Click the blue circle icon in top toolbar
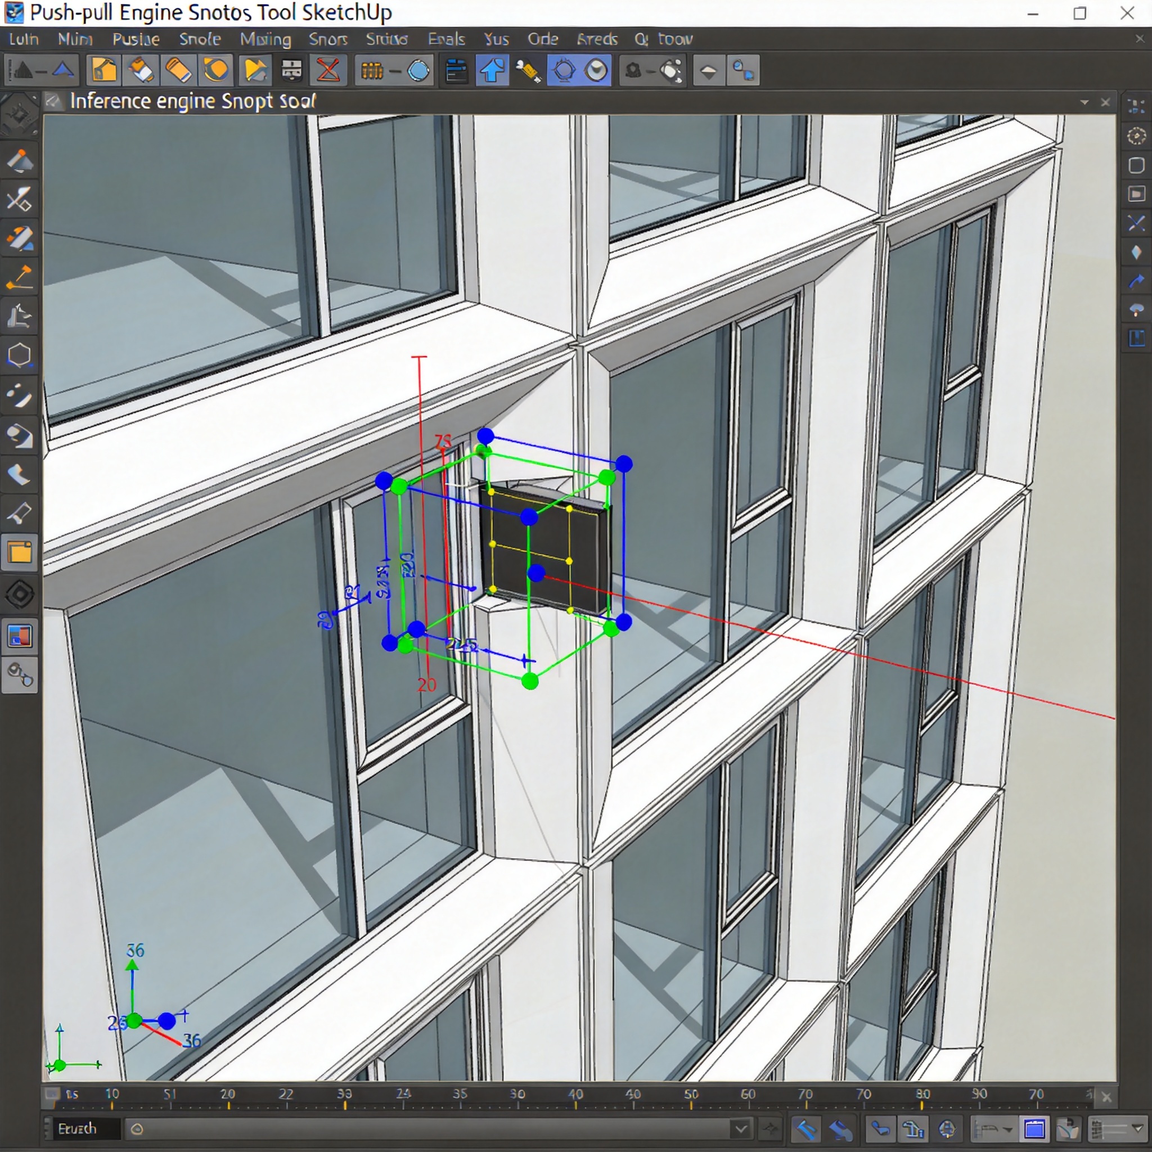This screenshot has height=1152, width=1152. (x=418, y=71)
